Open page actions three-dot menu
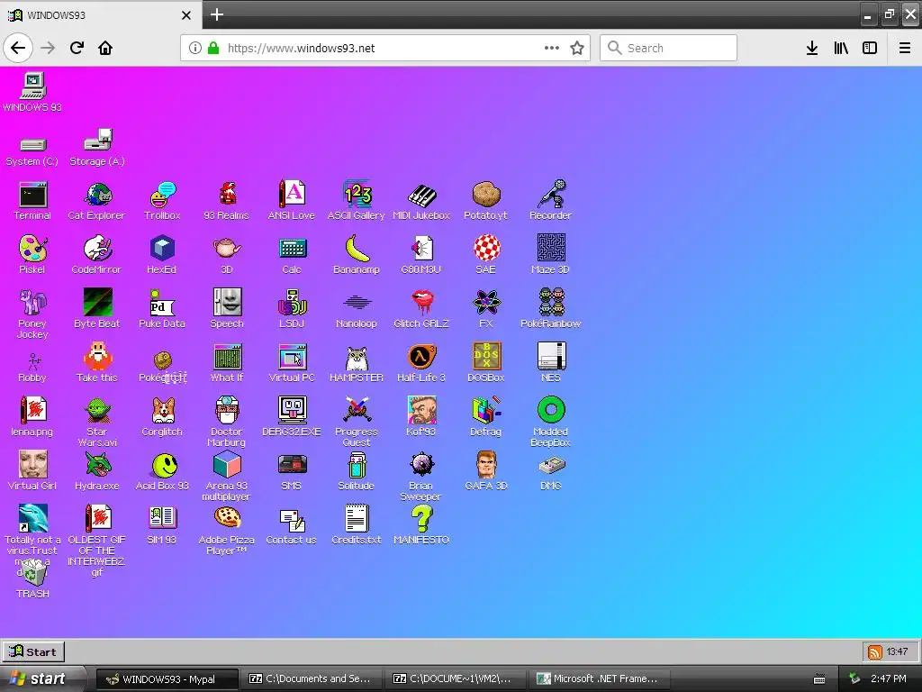Image resolution: width=922 pixels, height=692 pixels. pos(552,48)
